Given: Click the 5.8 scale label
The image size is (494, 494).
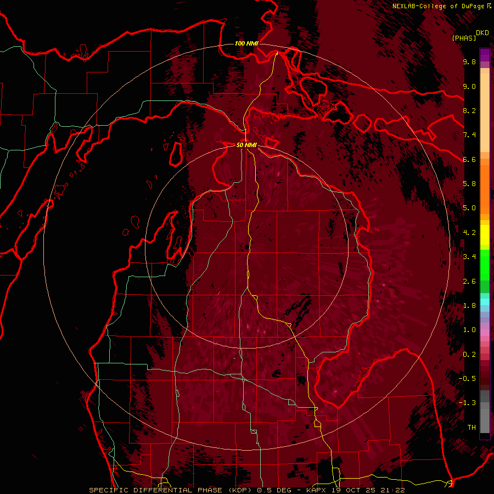Looking at the screenshot, I should tap(469, 184).
